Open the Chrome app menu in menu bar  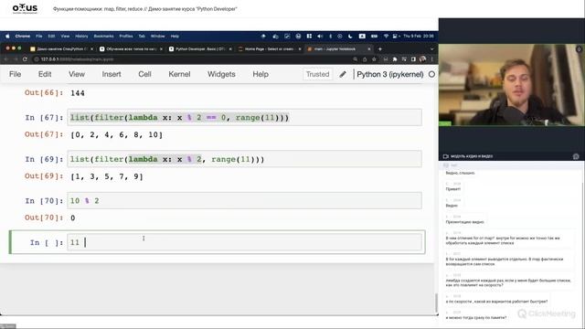(x=22, y=37)
